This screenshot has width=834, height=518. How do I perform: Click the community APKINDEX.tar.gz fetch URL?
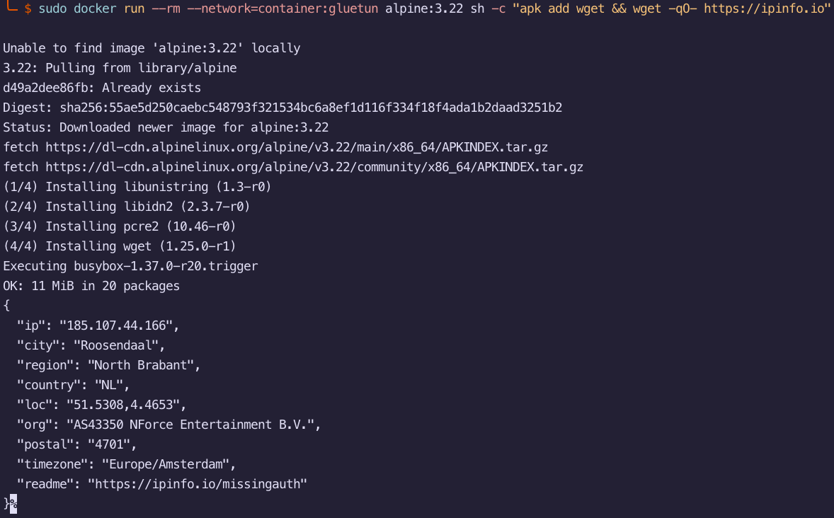click(x=314, y=167)
